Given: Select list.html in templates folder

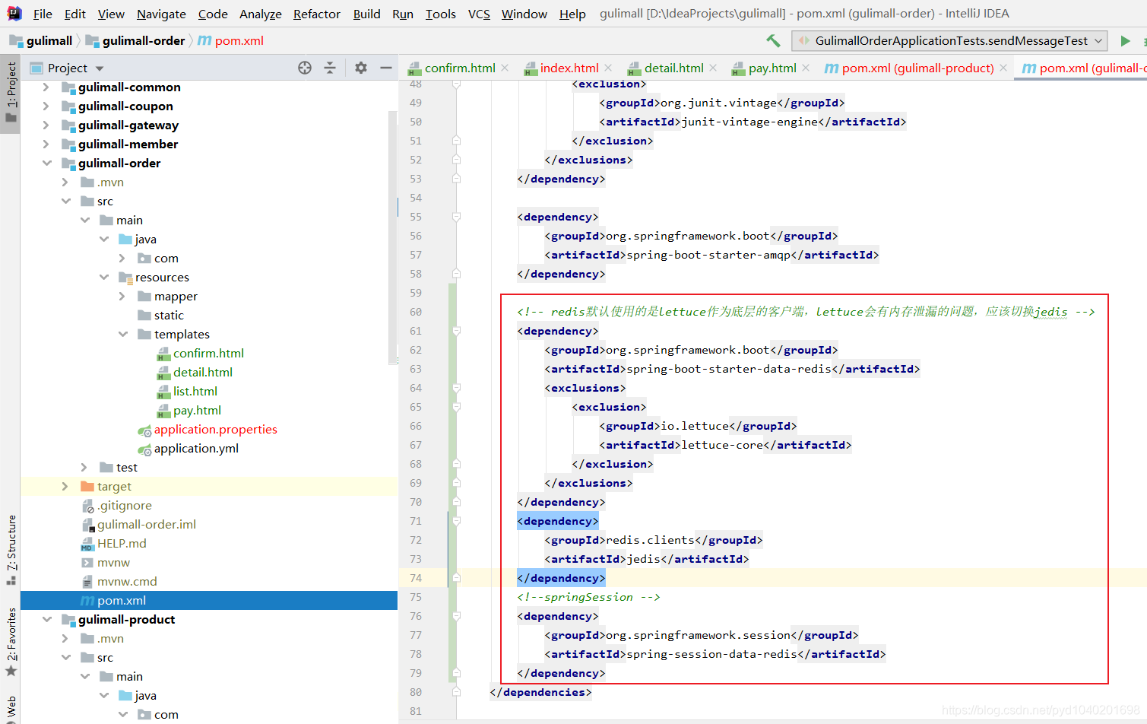Looking at the screenshot, I should point(195,391).
